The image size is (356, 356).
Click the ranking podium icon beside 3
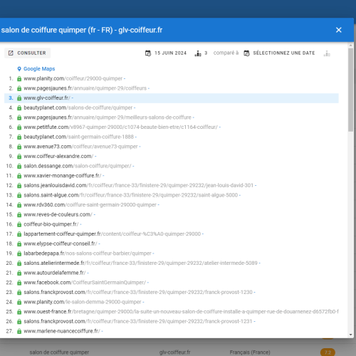[198, 53]
